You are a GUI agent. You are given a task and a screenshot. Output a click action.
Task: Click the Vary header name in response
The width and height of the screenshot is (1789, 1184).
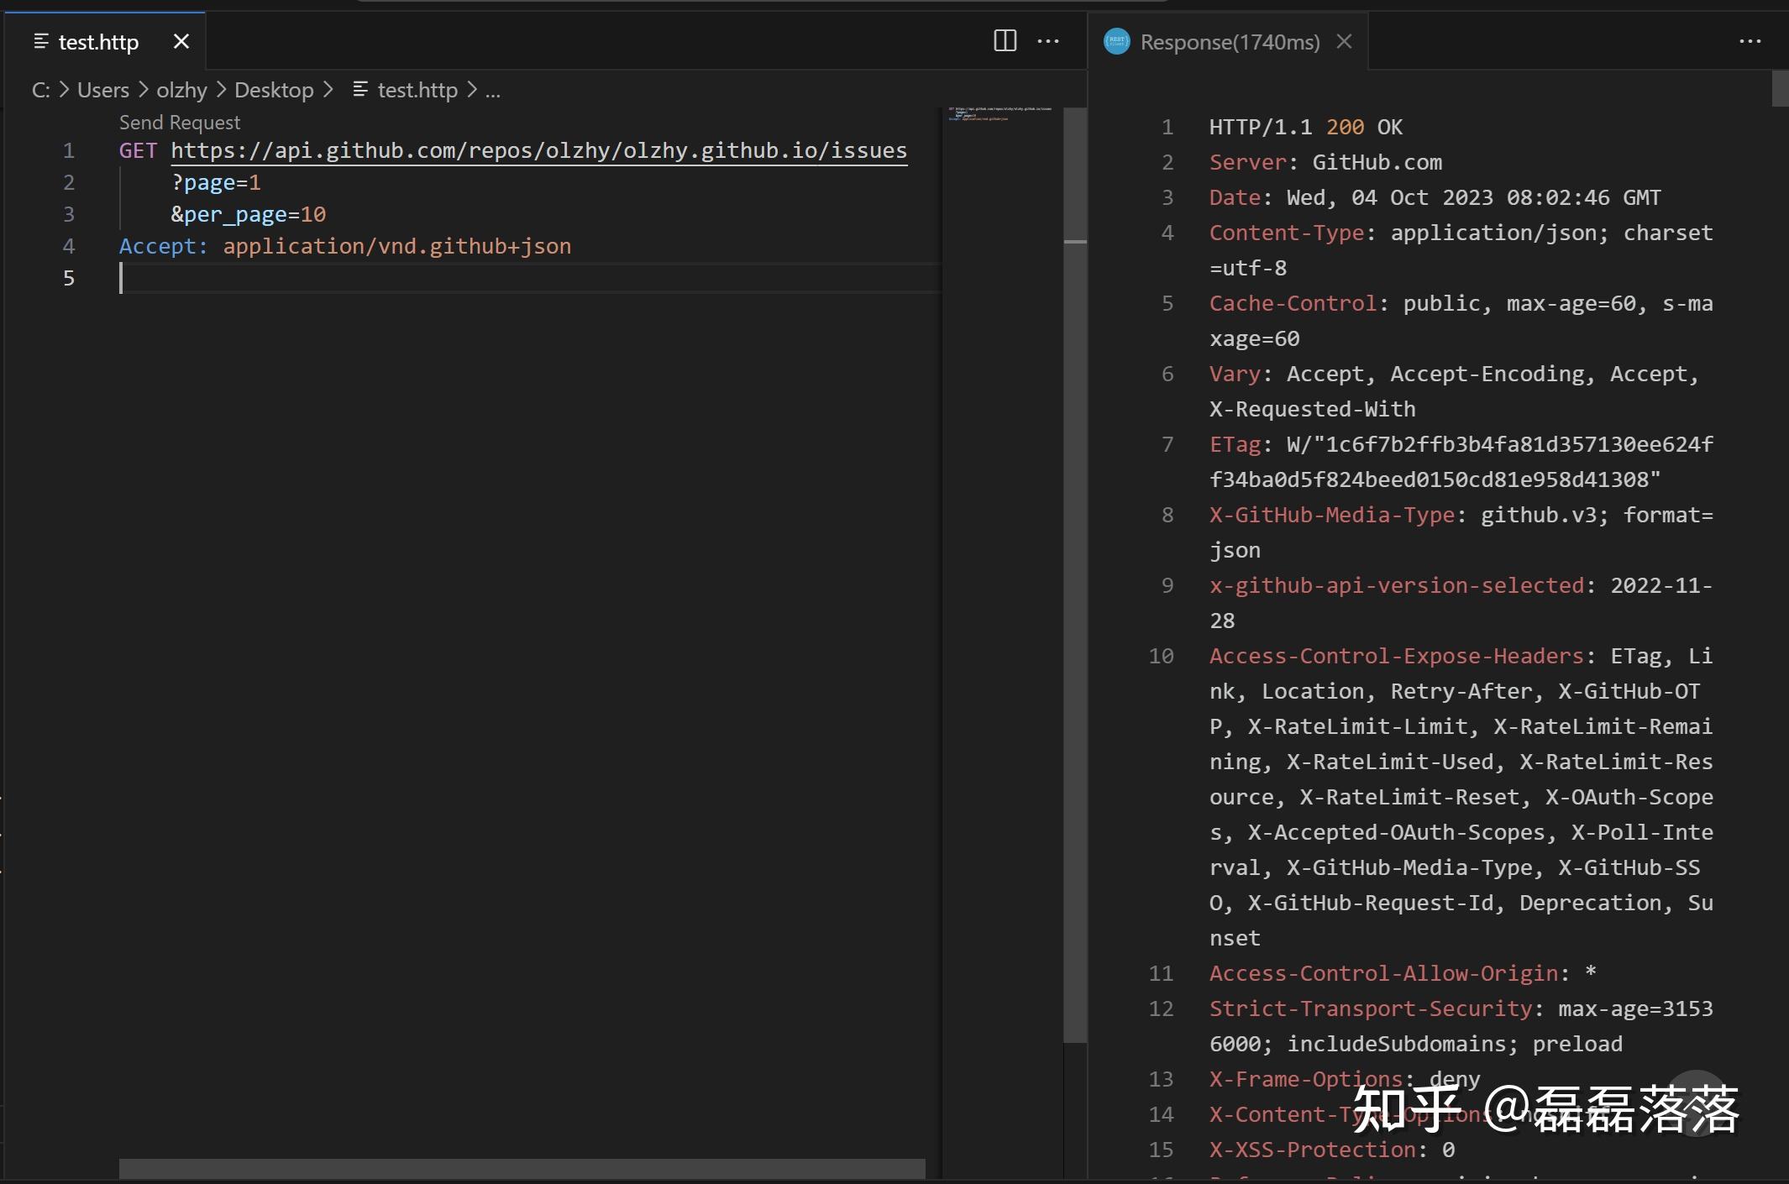pyautogui.click(x=1235, y=374)
